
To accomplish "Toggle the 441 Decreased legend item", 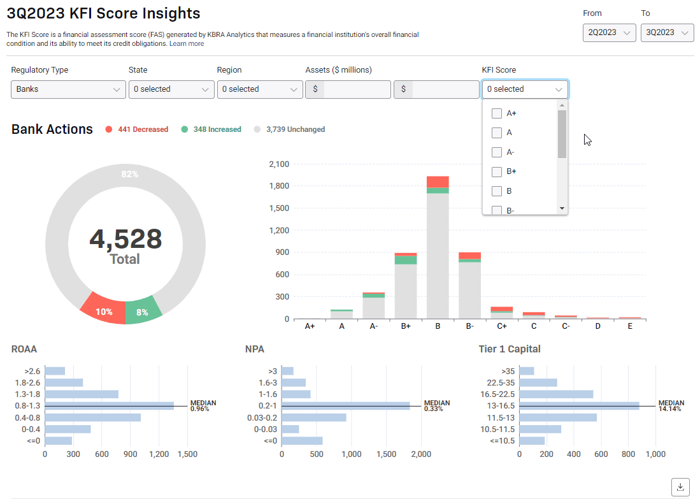I will [x=136, y=129].
